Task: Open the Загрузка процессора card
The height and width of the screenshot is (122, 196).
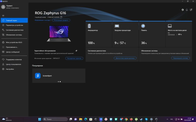Action: [125, 34]
